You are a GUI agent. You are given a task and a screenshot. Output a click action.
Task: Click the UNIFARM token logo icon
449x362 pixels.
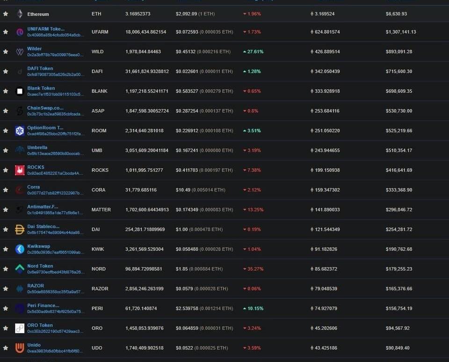pyautogui.click(x=20, y=32)
